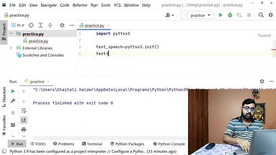
Task: Select opened file locate target icon
Action: [31, 25]
